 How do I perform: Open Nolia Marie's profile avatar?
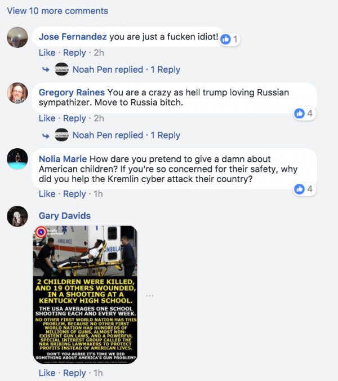point(17,159)
